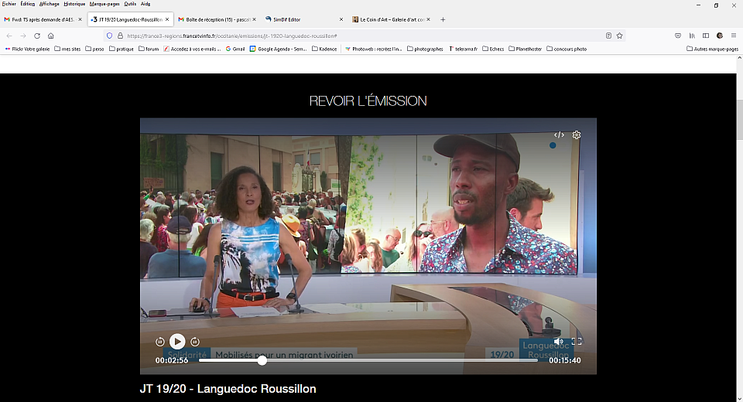Open the Fichier menu

coord(9,4)
